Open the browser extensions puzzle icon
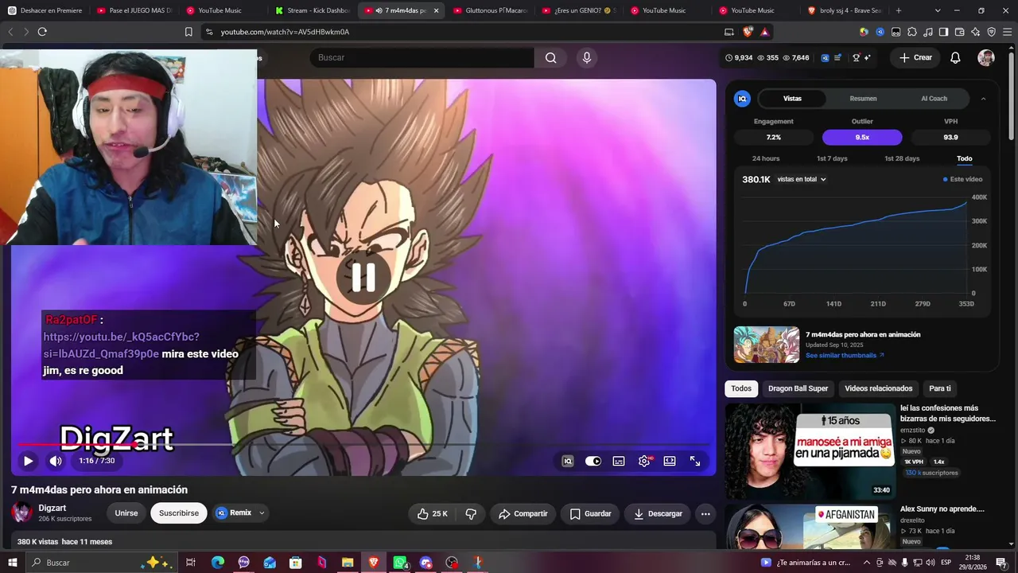The image size is (1018, 573). point(912,32)
